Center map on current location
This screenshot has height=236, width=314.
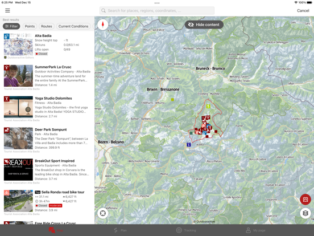[103, 213]
